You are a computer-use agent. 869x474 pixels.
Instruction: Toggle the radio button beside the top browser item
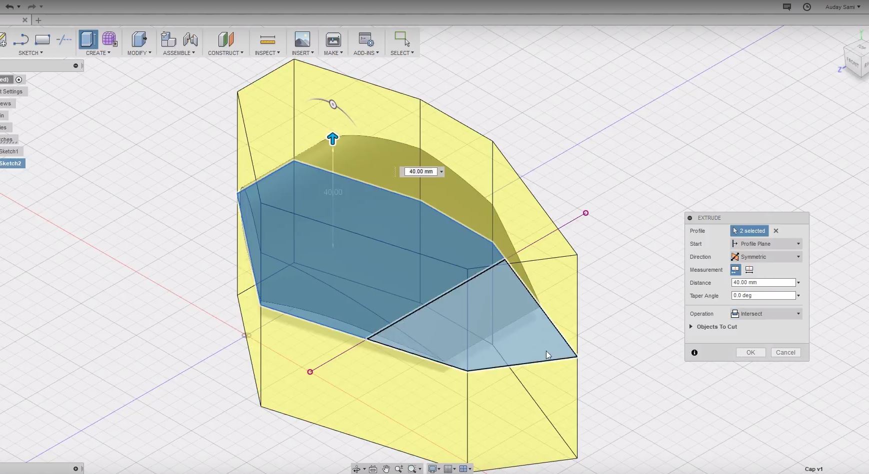(19, 79)
